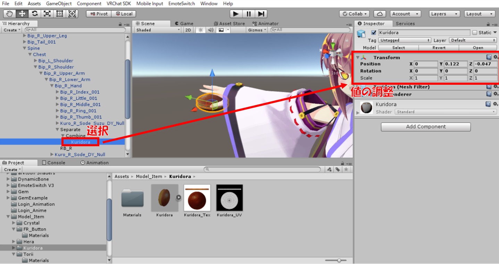Open the Tag dropdown showing Untagged
499x264 pixels.
(x=405, y=40)
